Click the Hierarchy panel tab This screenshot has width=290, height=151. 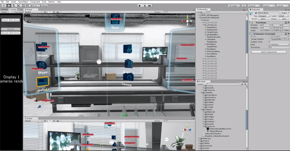202,9
